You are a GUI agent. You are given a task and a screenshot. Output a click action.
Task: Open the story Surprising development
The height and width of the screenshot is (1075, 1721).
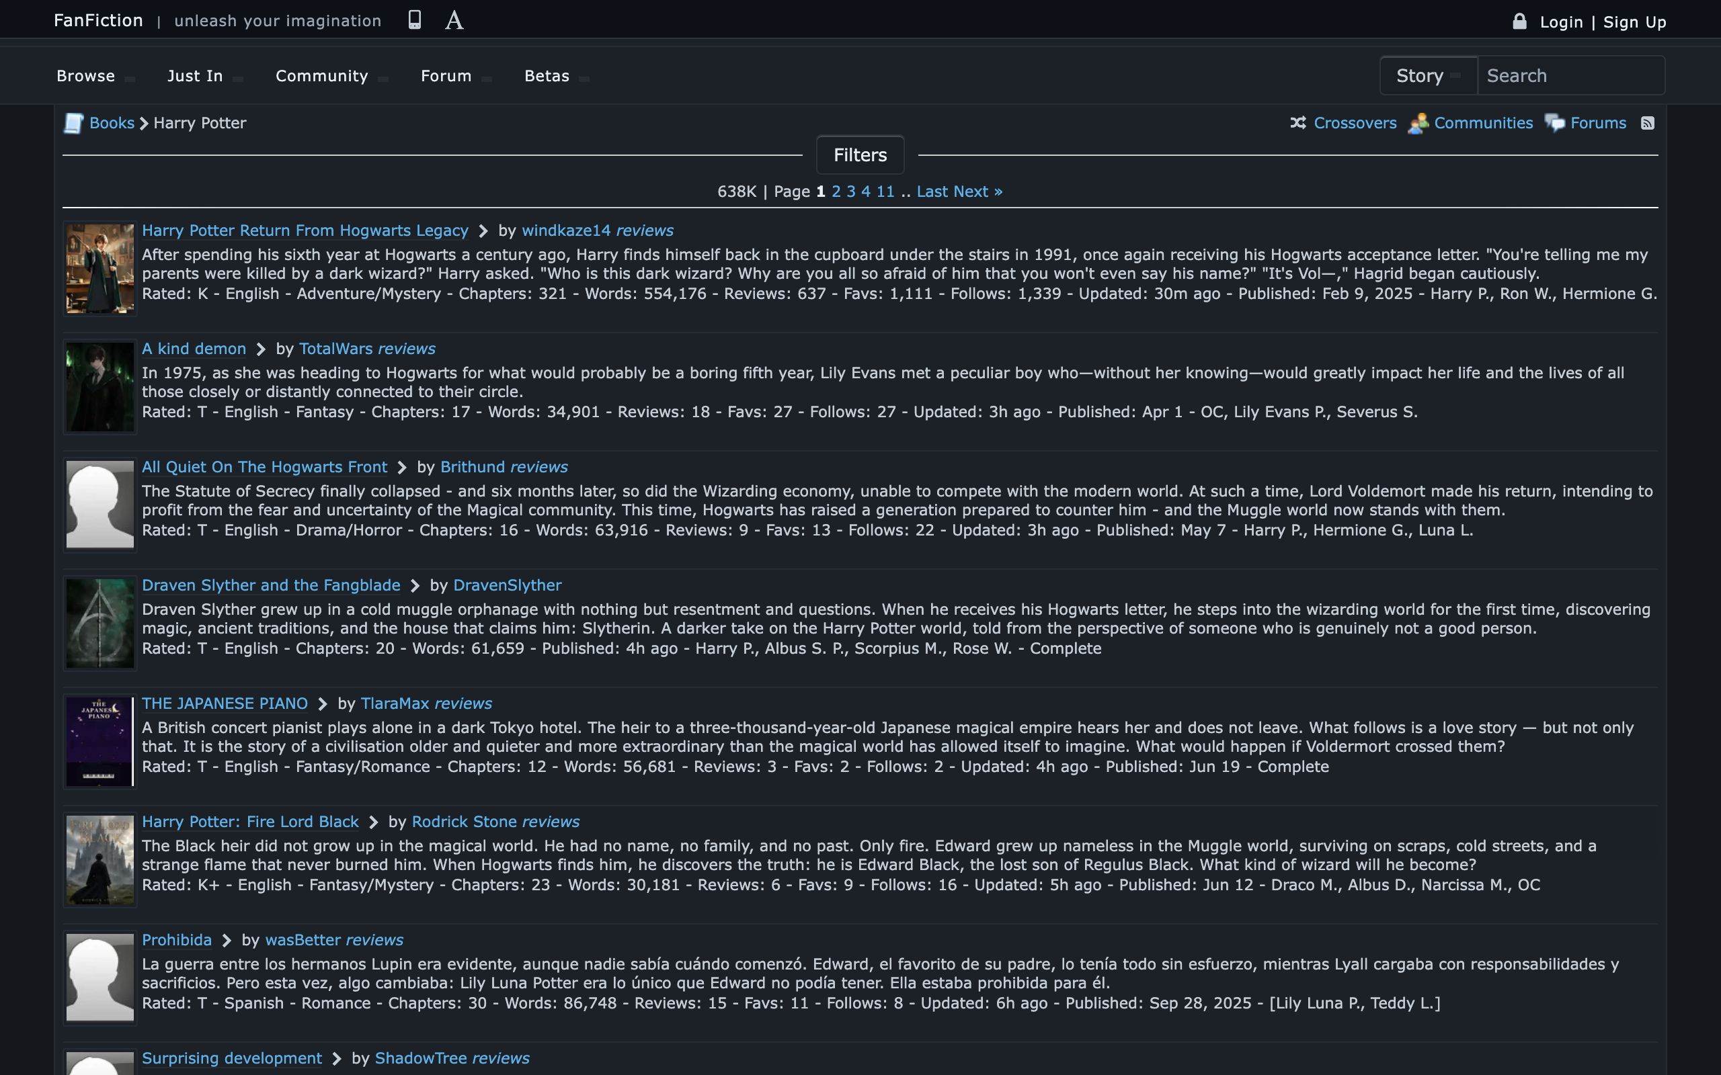coord(232,1059)
